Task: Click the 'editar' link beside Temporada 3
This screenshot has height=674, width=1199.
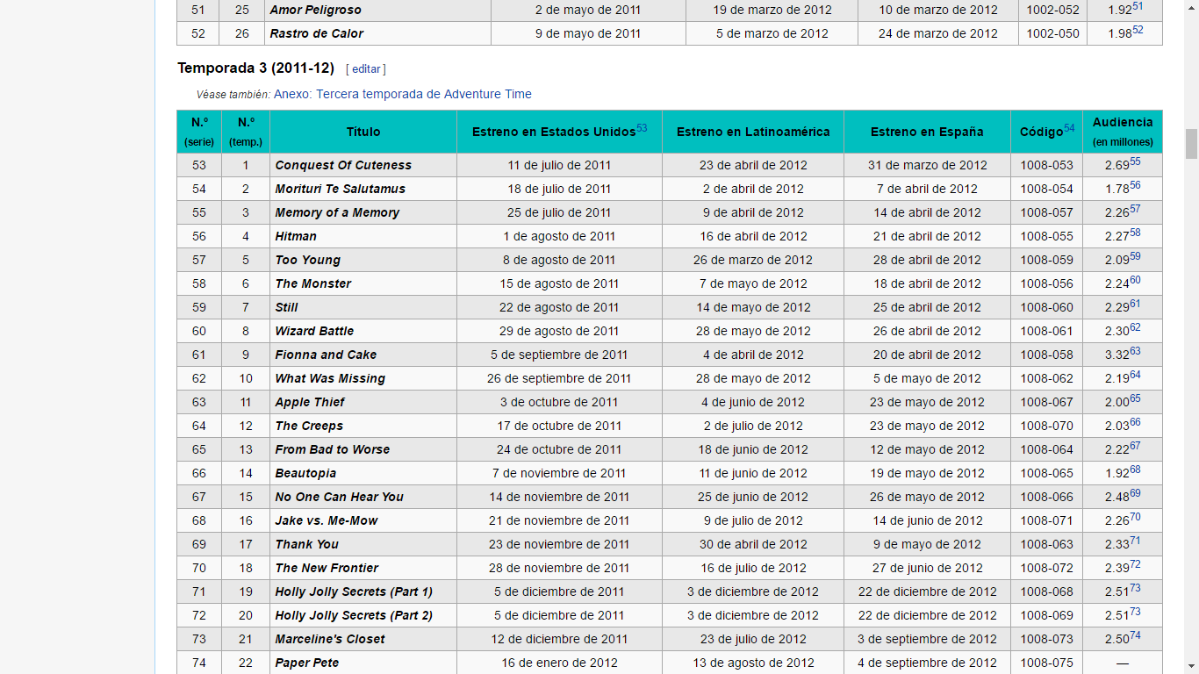Action: coord(365,69)
